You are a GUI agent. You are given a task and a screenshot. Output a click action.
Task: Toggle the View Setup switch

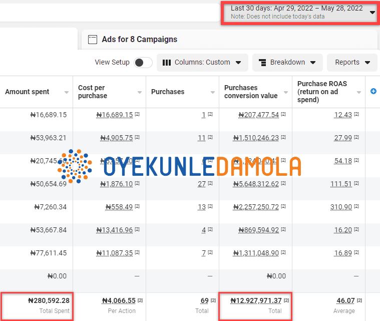[x=143, y=63]
